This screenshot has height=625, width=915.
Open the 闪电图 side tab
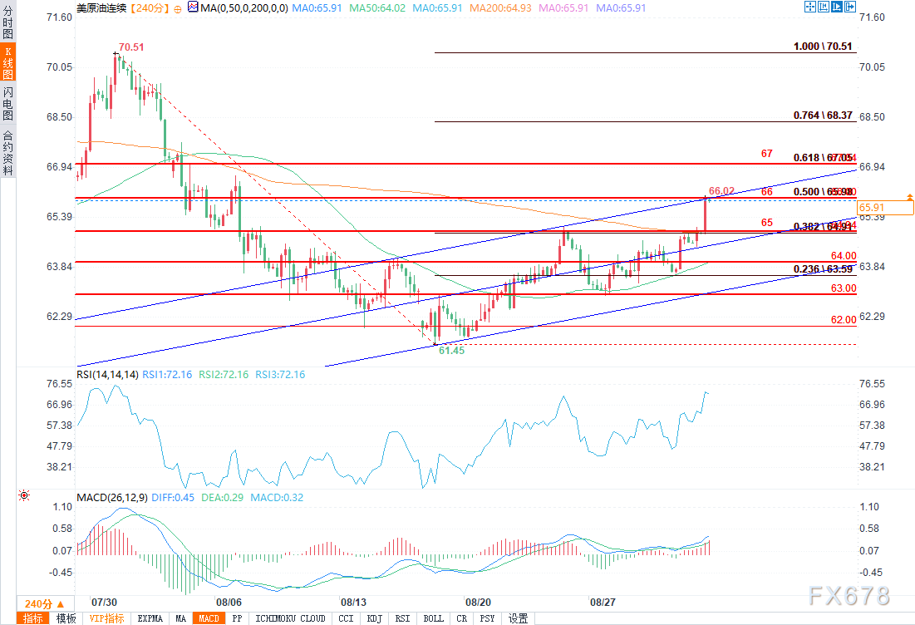[7, 103]
